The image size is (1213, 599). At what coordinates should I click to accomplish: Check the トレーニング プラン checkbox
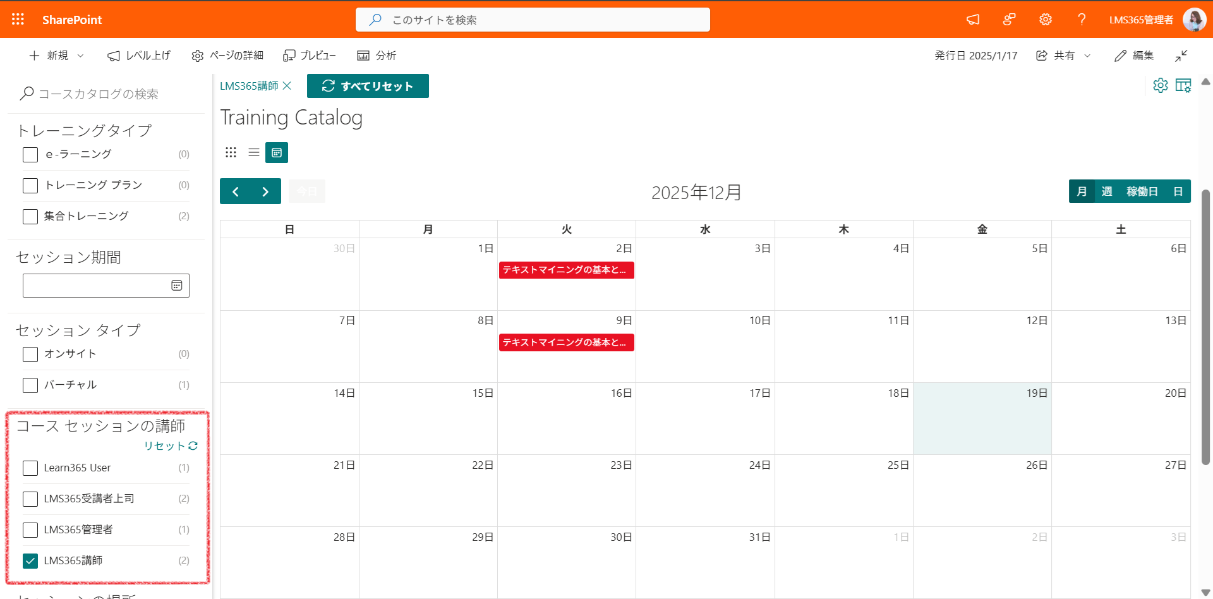[x=30, y=186]
